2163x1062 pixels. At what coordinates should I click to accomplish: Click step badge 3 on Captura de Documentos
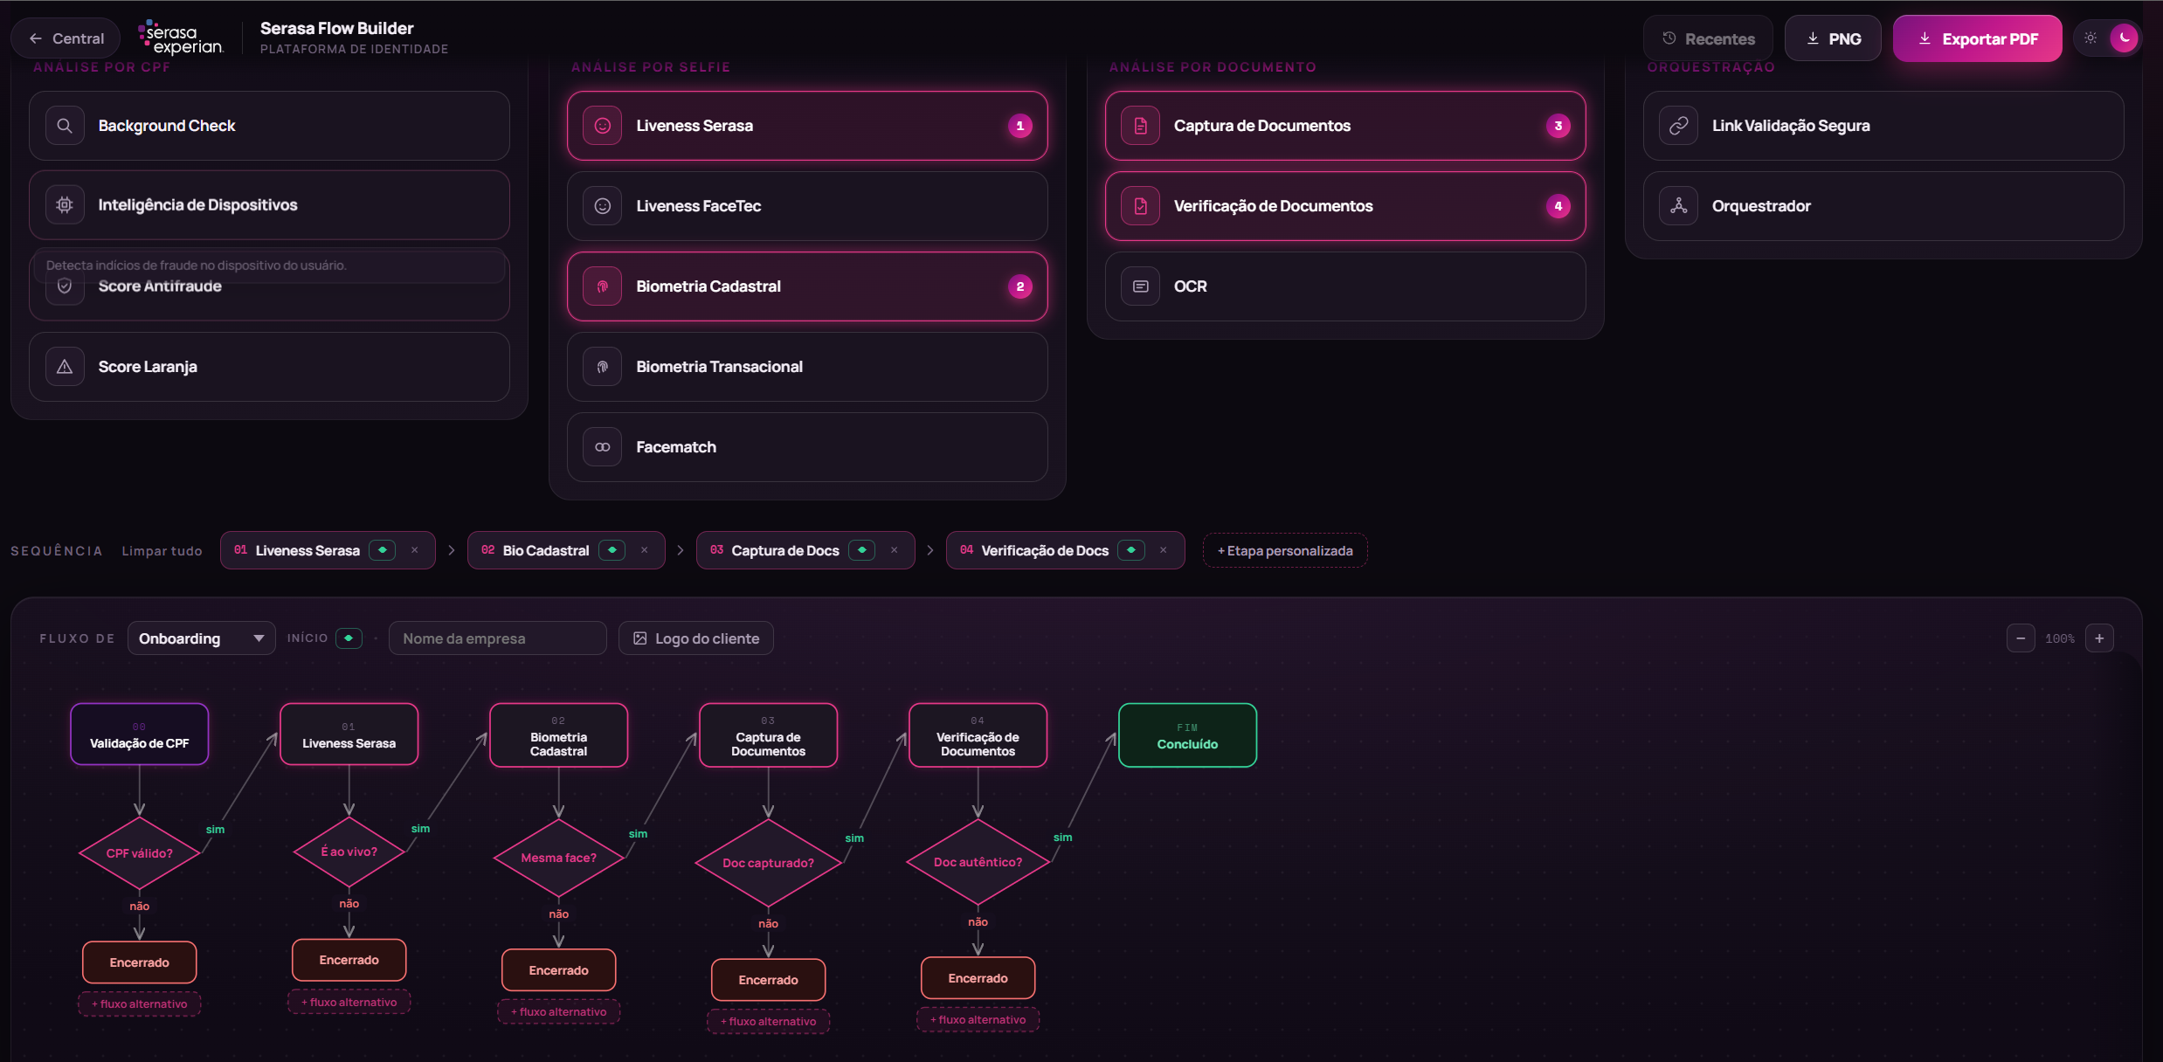click(1558, 126)
